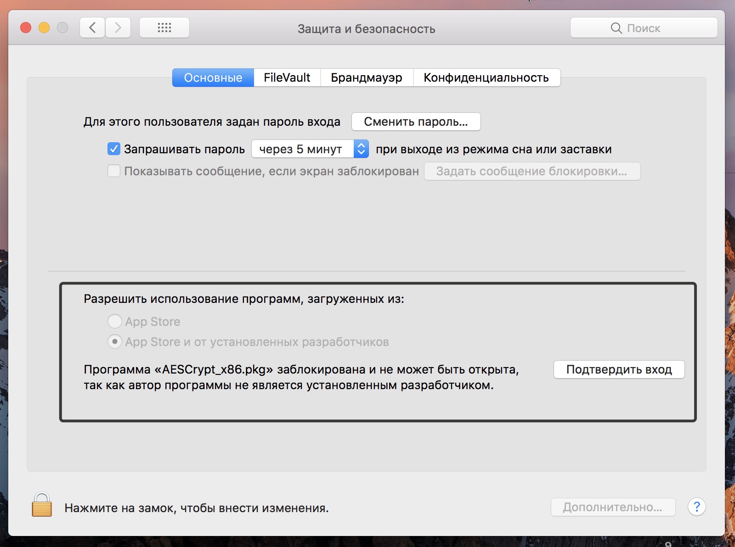Open the FileVault tab

point(287,78)
